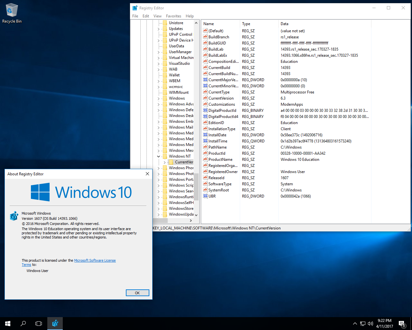Show hidden tray icons chevron
Screen dimensions: 412x330
pyautogui.click(x=355, y=324)
